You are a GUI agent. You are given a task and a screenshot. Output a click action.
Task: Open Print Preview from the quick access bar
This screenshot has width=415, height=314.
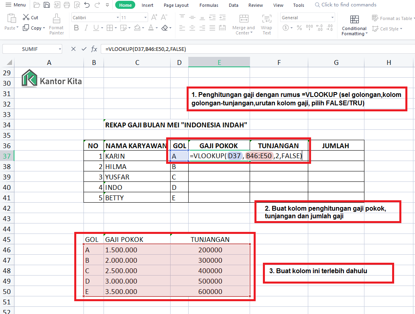click(x=77, y=5)
